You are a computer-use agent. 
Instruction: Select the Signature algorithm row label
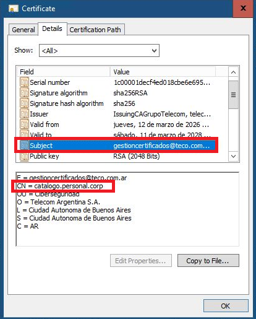pyautogui.click(x=59, y=93)
